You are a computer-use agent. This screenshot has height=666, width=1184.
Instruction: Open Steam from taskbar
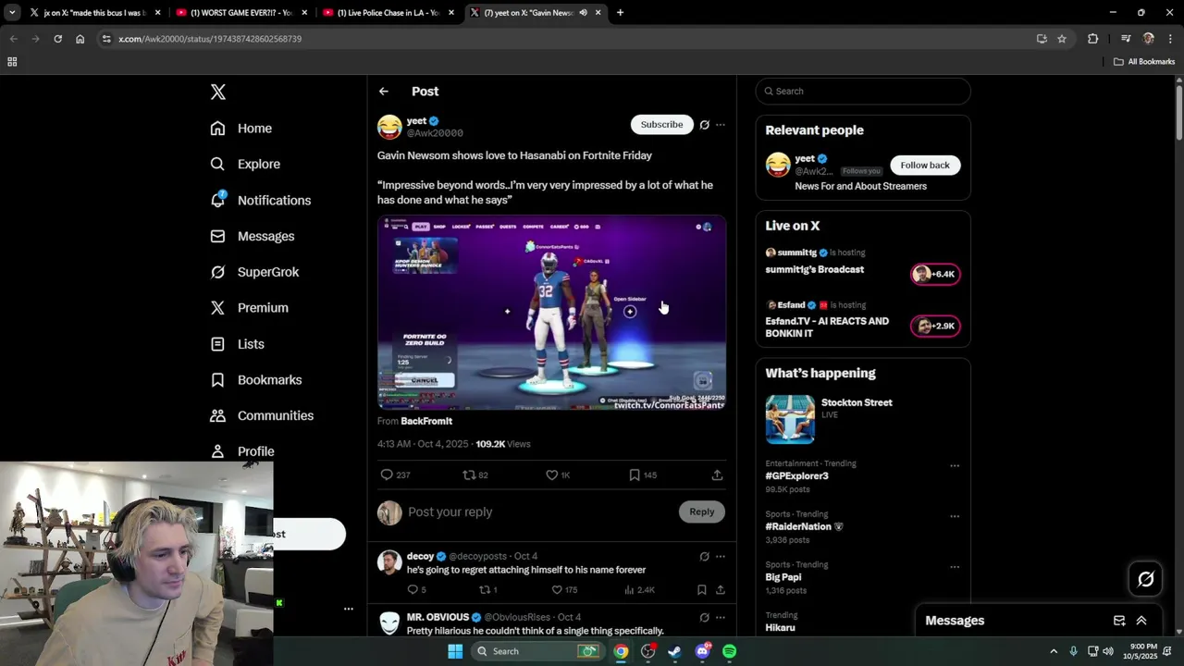pos(675,651)
